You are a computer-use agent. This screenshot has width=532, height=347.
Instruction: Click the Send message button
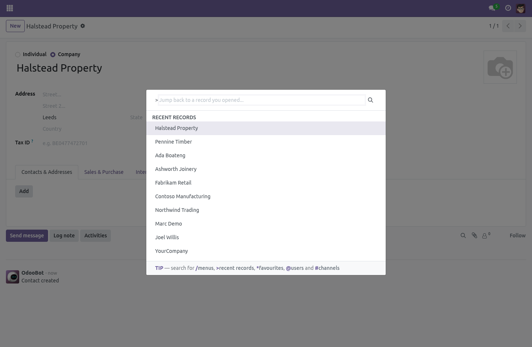click(x=27, y=236)
